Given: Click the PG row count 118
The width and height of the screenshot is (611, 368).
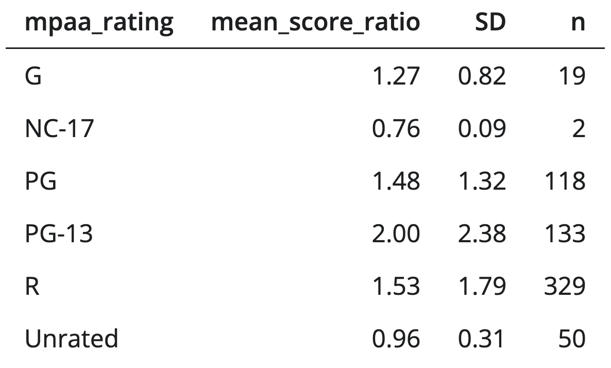Looking at the screenshot, I should (x=565, y=181).
